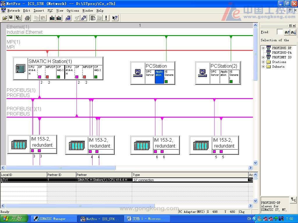Viewport: 298px width, 223px height.
Task: Select the IM 153-2 station numbered 6
Action: [x=155, y=145]
